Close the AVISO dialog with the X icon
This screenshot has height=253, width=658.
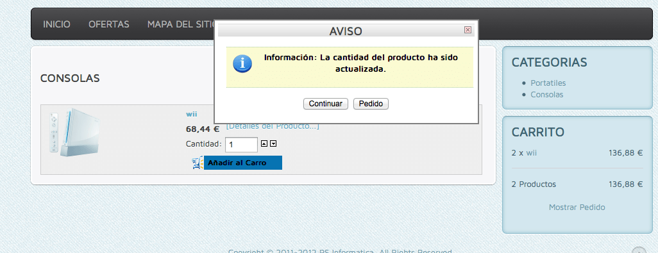click(x=468, y=29)
